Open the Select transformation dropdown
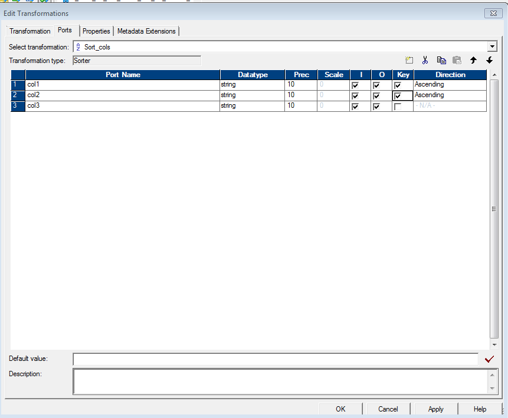This screenshot has width=508, height=418. 492,47
